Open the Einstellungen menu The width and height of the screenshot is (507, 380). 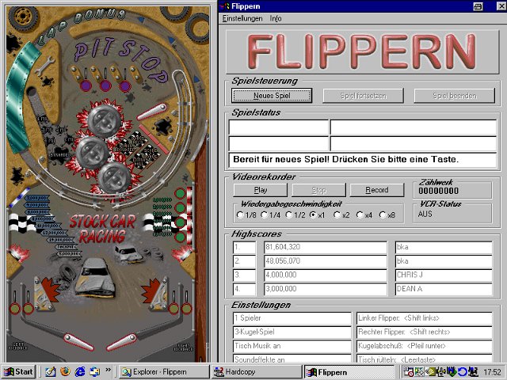242,18
